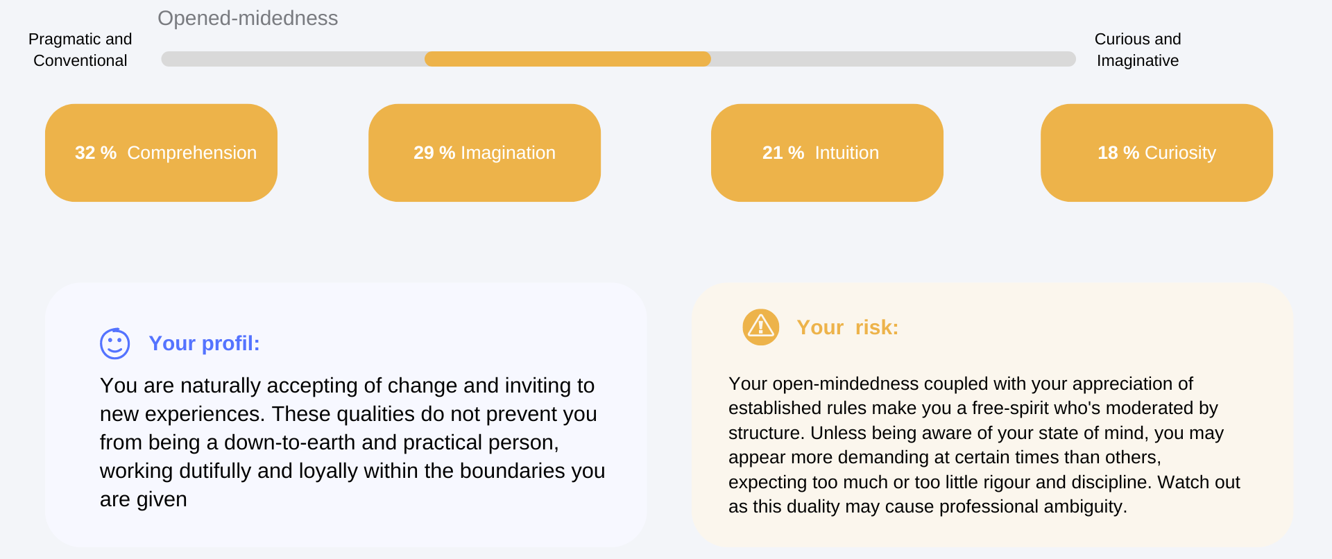This screenshot has height=559, width=1332.
Task: Choose the 18 % Curiosity card
Action: tap(1156, 153)
